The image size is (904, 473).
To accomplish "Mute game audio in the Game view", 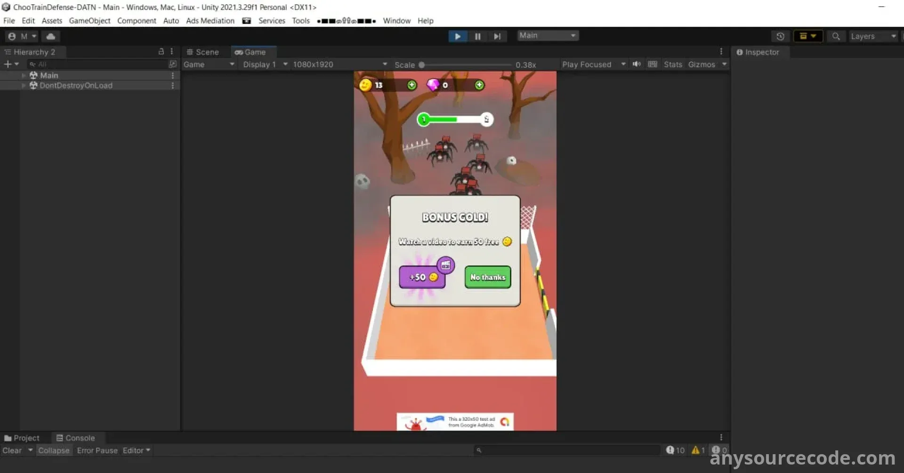I will [637, 64].
